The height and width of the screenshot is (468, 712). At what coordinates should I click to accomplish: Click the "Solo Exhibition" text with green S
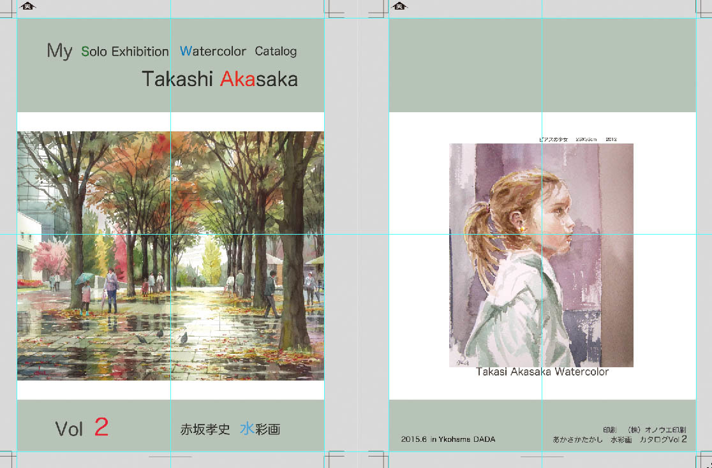[125, 51]
